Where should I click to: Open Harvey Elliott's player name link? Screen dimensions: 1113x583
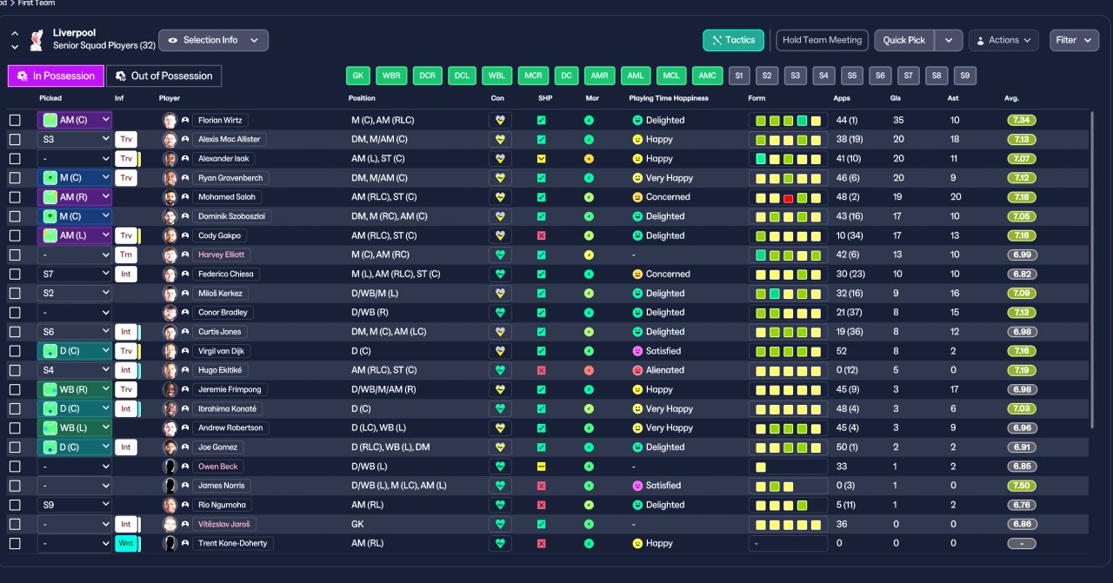coord(222,255)
